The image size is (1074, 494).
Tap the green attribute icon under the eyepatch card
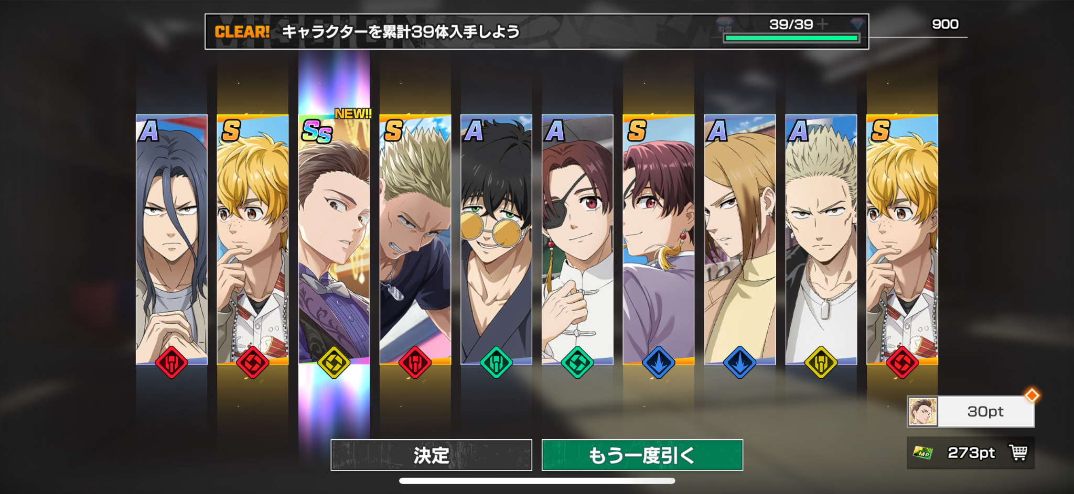point(577,363)
